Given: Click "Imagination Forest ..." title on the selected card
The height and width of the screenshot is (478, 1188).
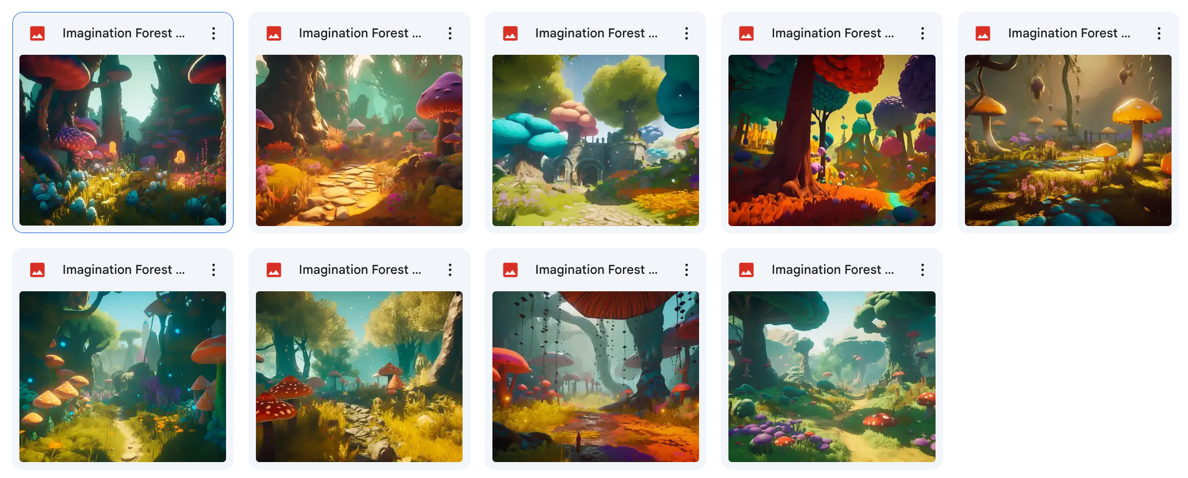Looking at the screenshot, I should point(123,33).
